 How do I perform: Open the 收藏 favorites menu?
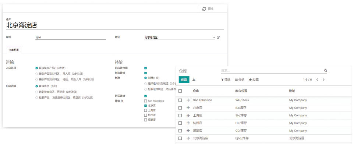pyautogui.click(x=254, y=79)
